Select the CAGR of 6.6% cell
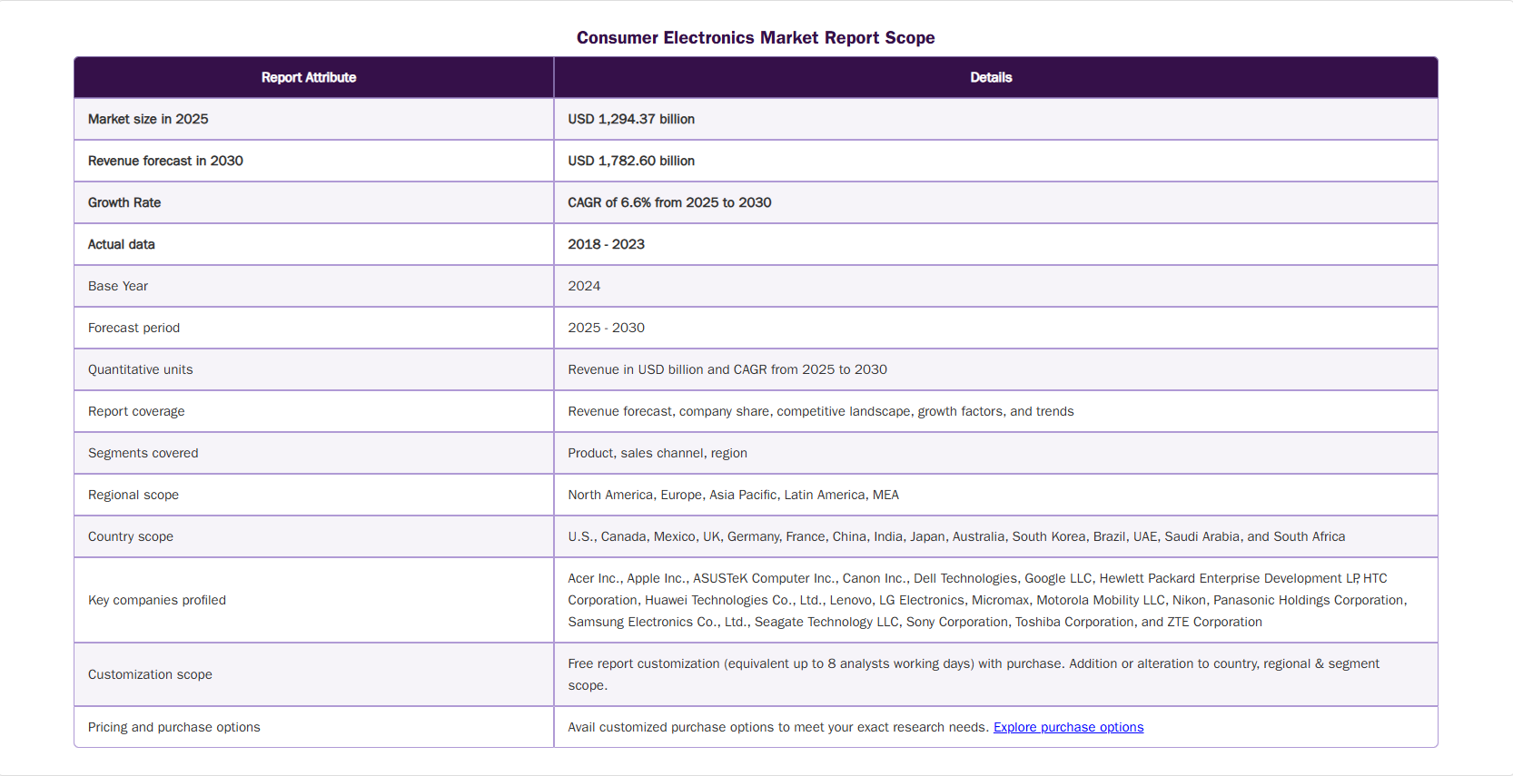 click(669, 202)
